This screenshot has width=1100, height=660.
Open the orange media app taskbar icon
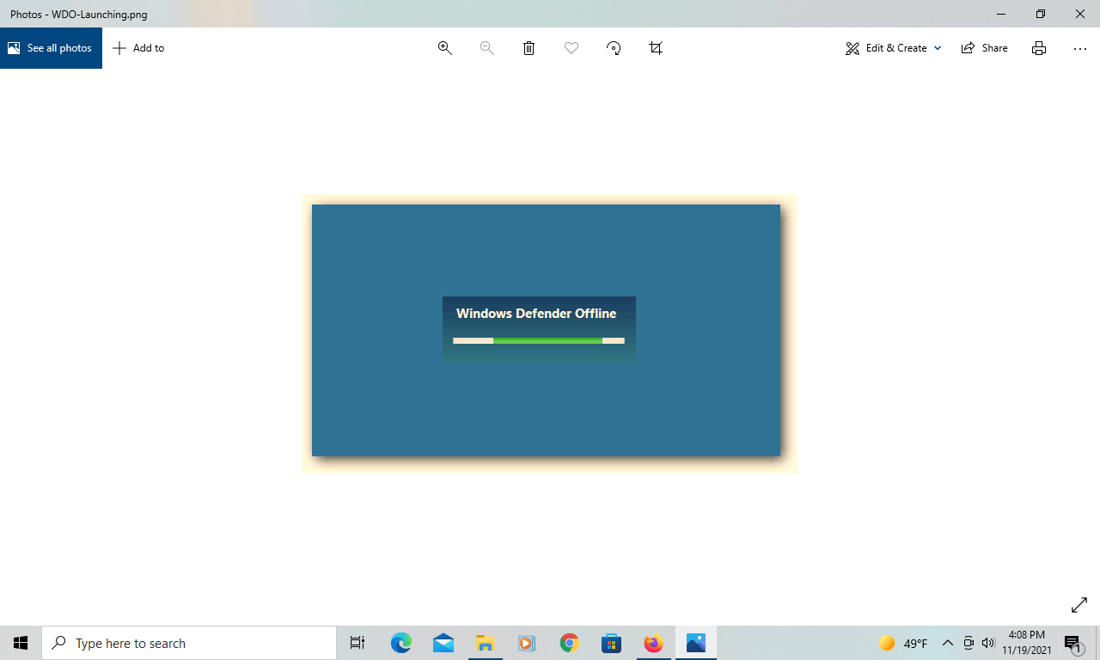527,643
